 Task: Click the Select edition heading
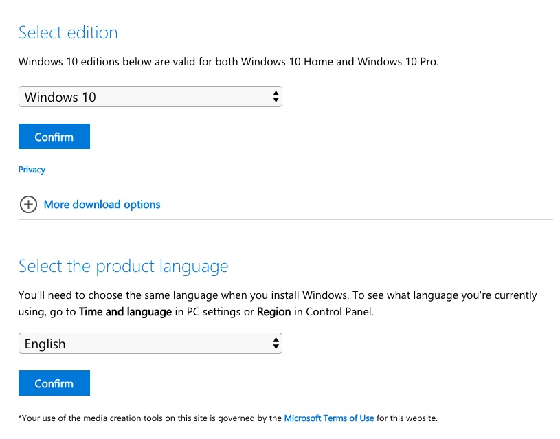[x=68, y=32]
